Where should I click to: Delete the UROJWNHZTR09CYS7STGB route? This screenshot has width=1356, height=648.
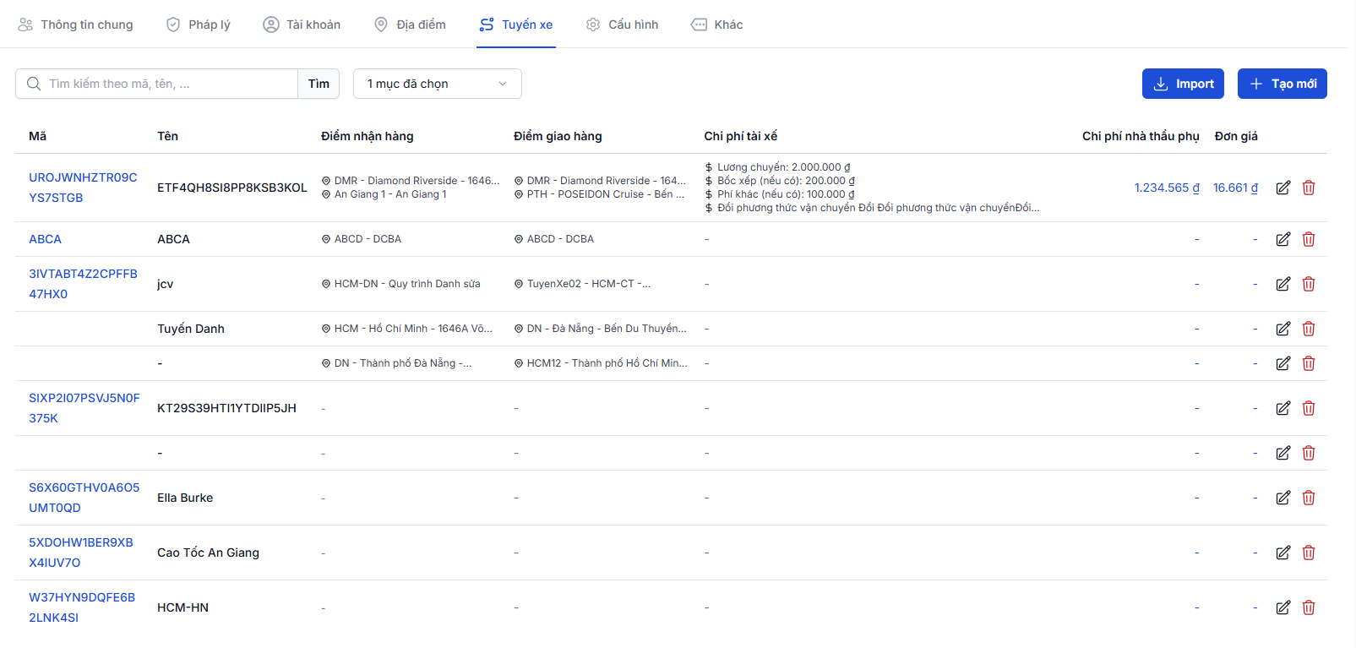(1309, 188)
